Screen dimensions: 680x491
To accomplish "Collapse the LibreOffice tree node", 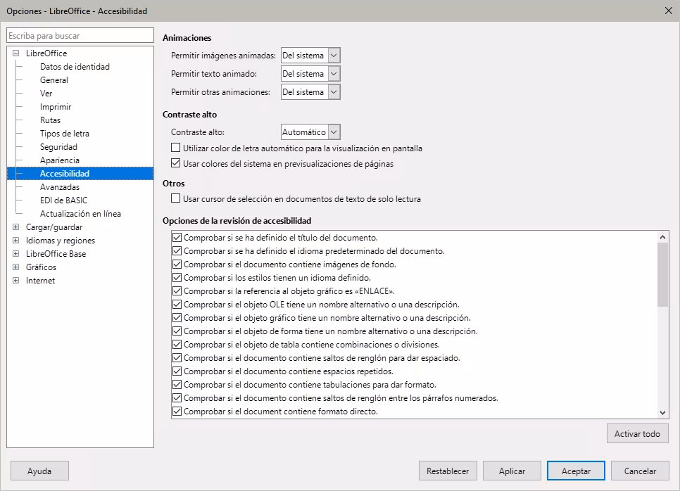I will click(16, 53).
